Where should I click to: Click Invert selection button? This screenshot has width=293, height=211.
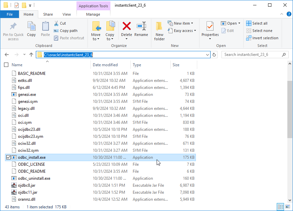coord(262,38)
